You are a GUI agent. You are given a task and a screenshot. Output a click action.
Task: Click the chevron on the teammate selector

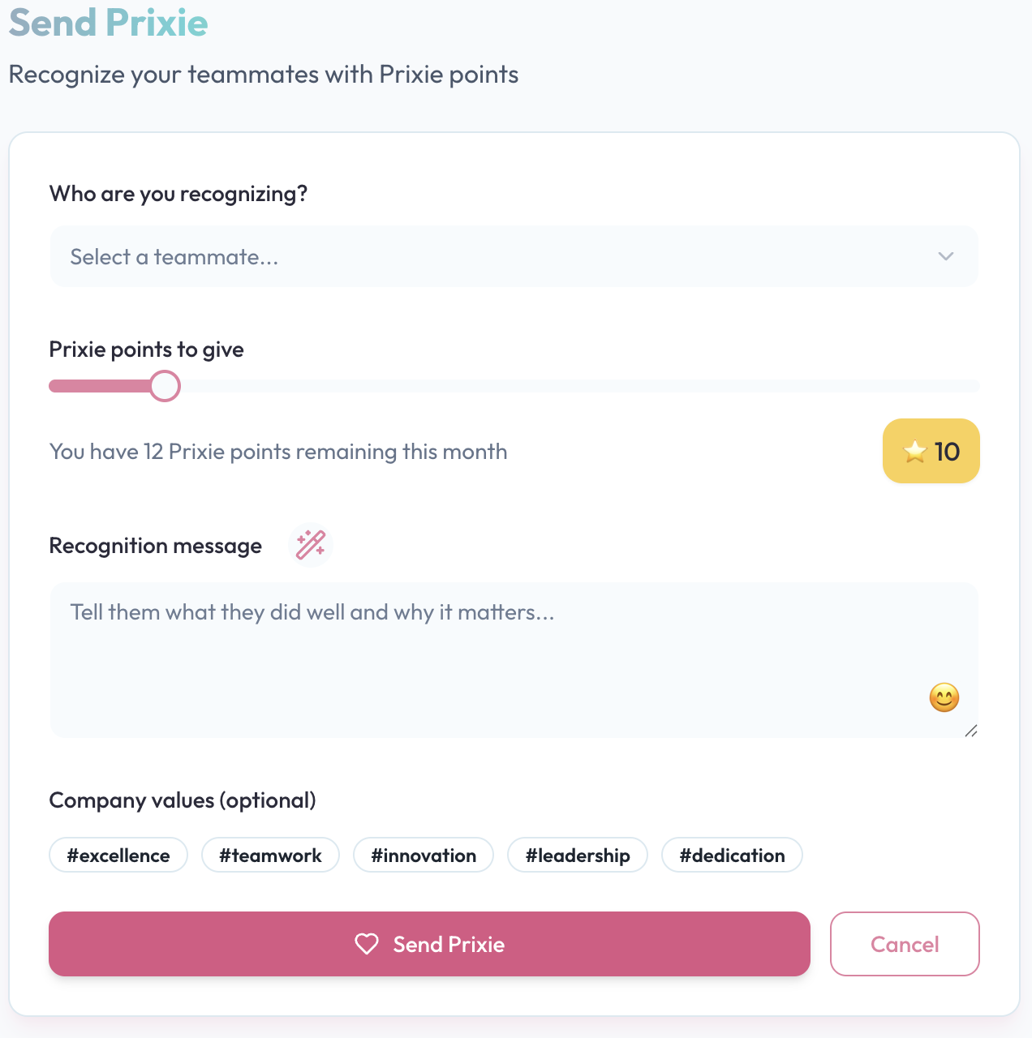coord(945,256)
